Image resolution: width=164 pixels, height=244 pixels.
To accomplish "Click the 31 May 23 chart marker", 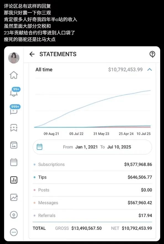I will (101, 134).
